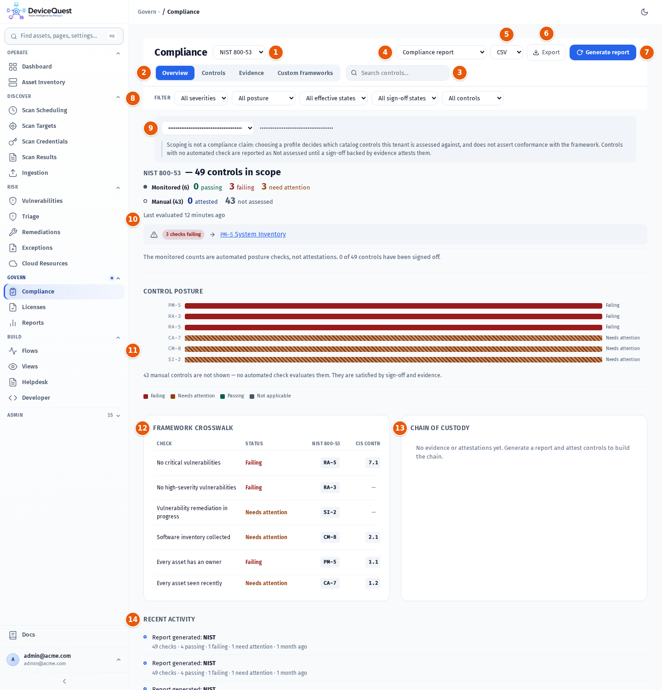Click Reports bar chart icon

tap(13, 323)
